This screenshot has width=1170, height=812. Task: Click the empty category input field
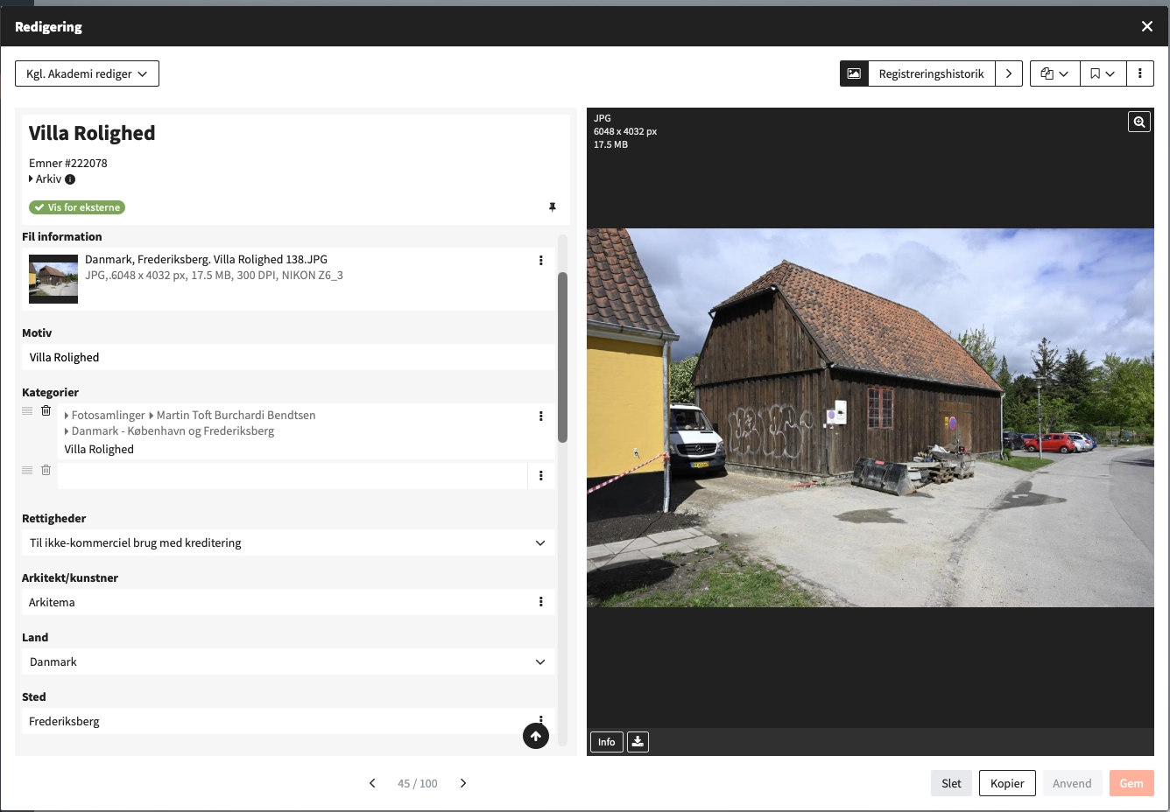click(x=292, y=475)
